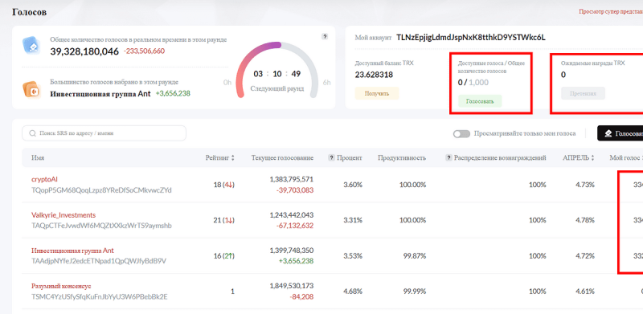Click the question mark icon beside Процент

tap(331, 158)
